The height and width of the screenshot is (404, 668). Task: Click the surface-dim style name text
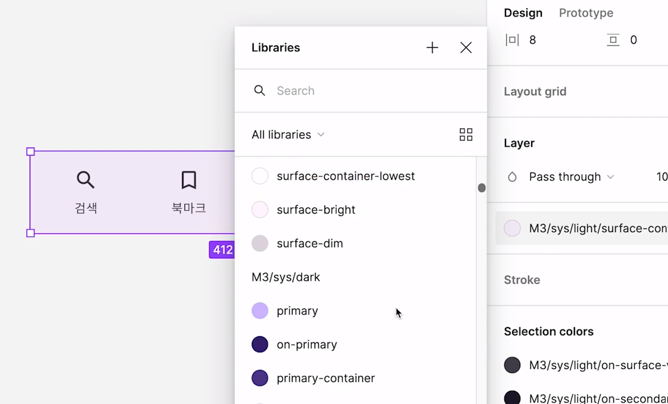click(310, 243)
